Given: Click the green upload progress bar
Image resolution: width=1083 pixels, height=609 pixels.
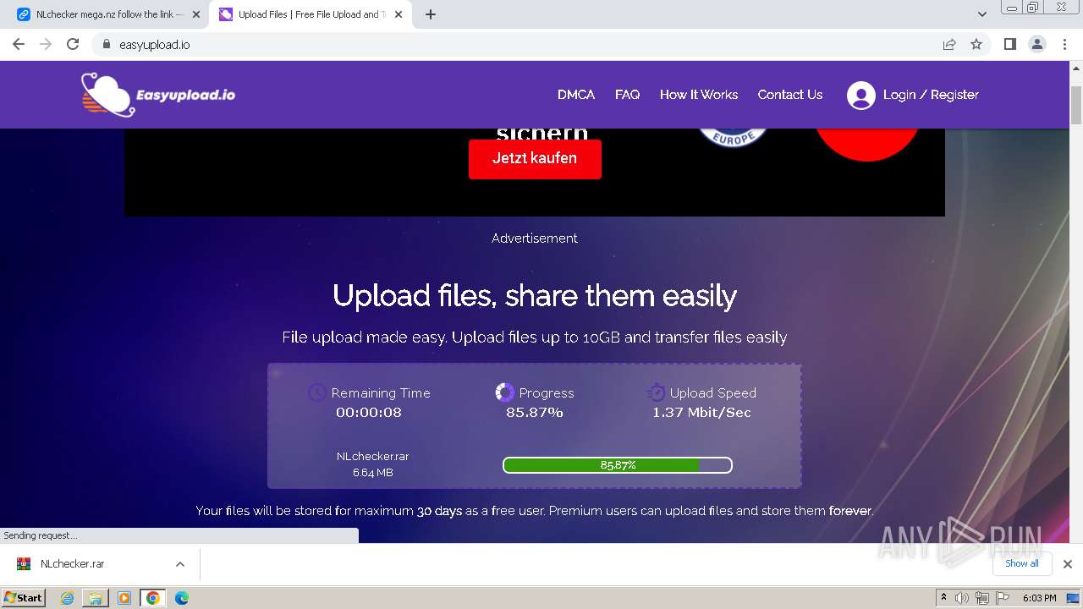Looking at the screenshot, I should pyautogui.click(x=618, y=465).
